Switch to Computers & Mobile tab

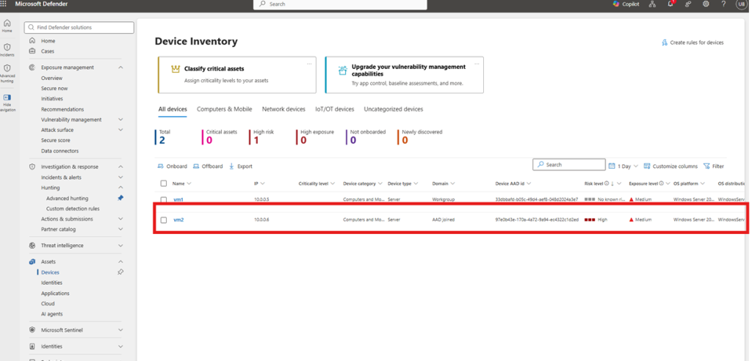pyautogui.click(x=225, y=109)
